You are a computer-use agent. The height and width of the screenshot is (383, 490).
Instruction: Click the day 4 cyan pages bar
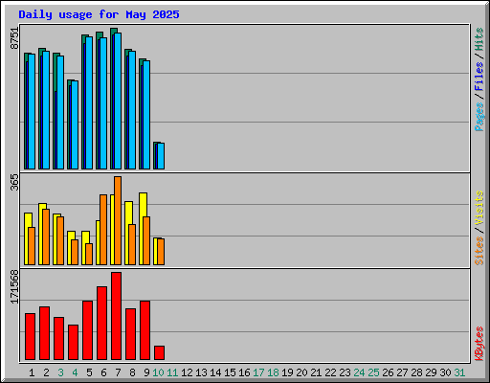(x=75, y=124)
